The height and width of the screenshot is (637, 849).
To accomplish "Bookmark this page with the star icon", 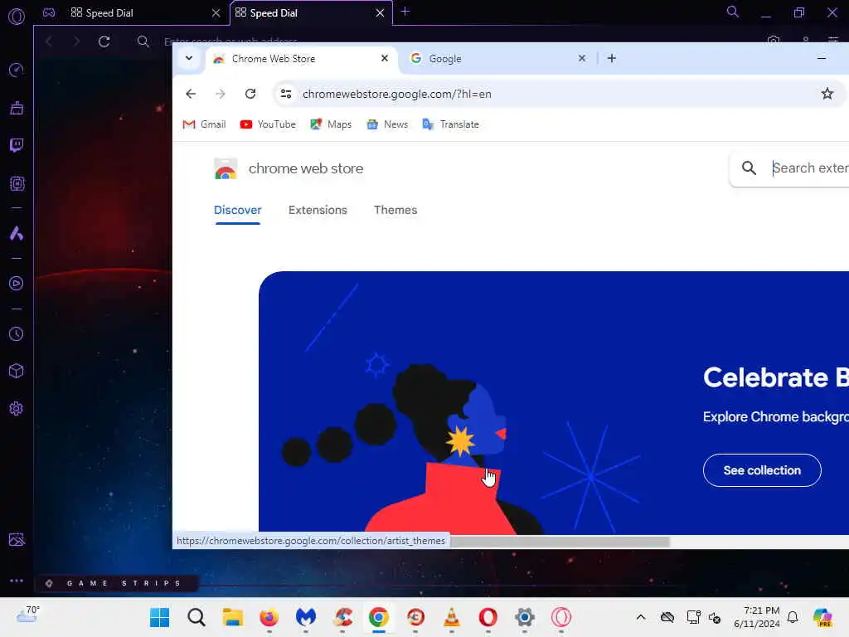I will click(x=827, y=94).
